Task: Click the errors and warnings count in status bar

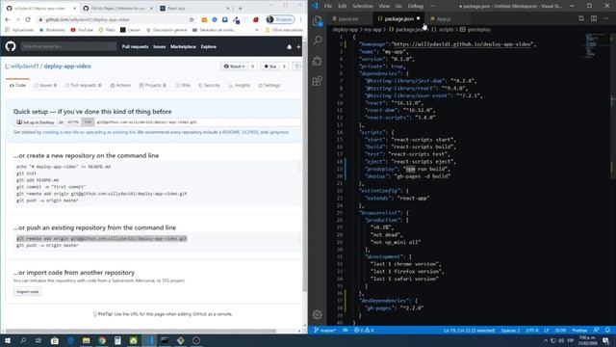Action: pyautogui.click(x=364, y=330)
